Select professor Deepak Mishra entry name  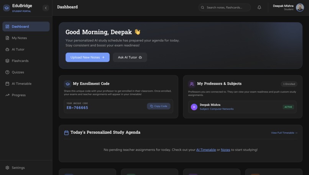pyautogui.click(x=210, y=105)
